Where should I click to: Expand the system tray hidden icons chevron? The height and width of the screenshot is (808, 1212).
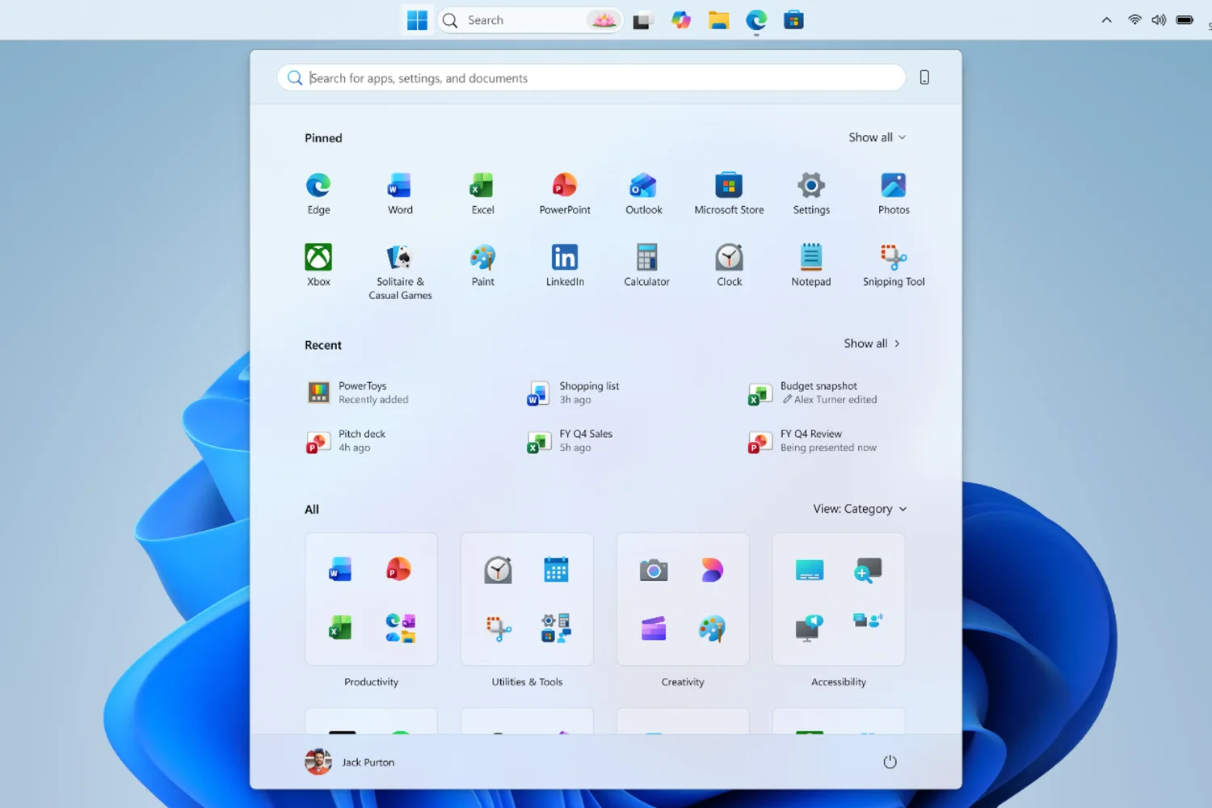tap(1106, 20)
